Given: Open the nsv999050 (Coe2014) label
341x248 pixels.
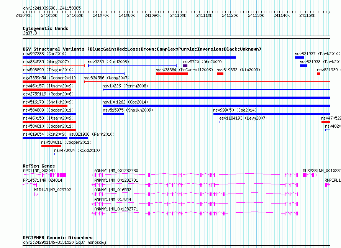Looking at the screenshot, I should coord(235,110).
